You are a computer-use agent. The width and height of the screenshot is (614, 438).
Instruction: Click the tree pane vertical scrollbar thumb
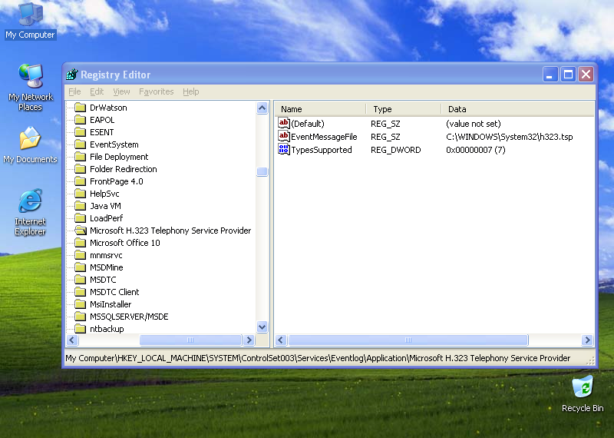[x=262, y=172]
